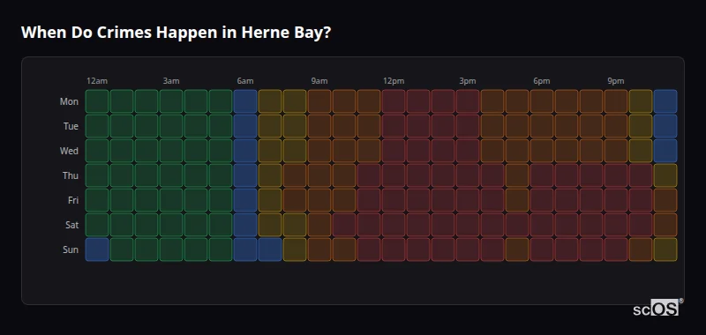The width and height of the screenshot is (706, 335).
Task: Click the 'Fri' row label
Action: click(x=73, y=200)
